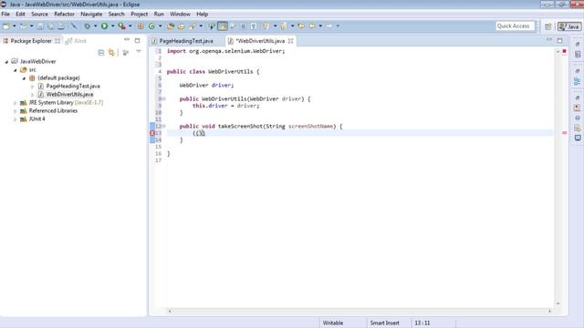Screen dimensions: 584x328
Task: Open the Window menu
Action: tap(180, 15)
